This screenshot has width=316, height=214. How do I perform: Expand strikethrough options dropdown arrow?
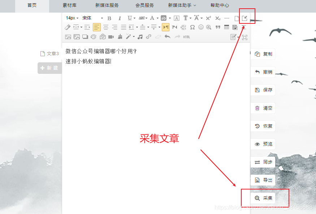click(x=146, y=18)
